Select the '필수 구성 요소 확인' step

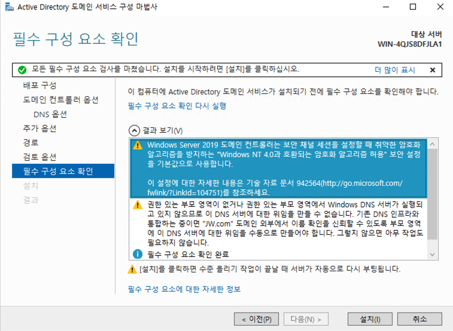[63, 171]
